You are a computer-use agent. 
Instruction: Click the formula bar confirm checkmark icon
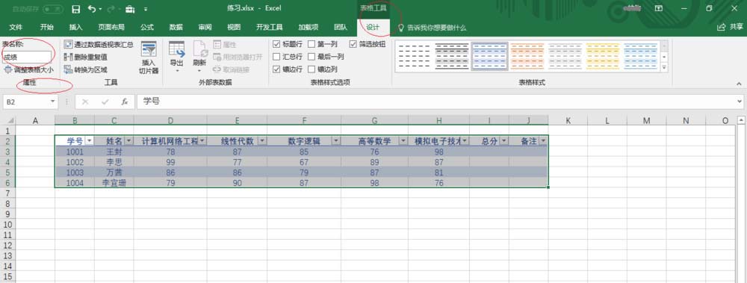point(105,102)
